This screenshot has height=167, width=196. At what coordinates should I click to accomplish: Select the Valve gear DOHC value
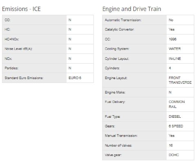tap(174, 155)
